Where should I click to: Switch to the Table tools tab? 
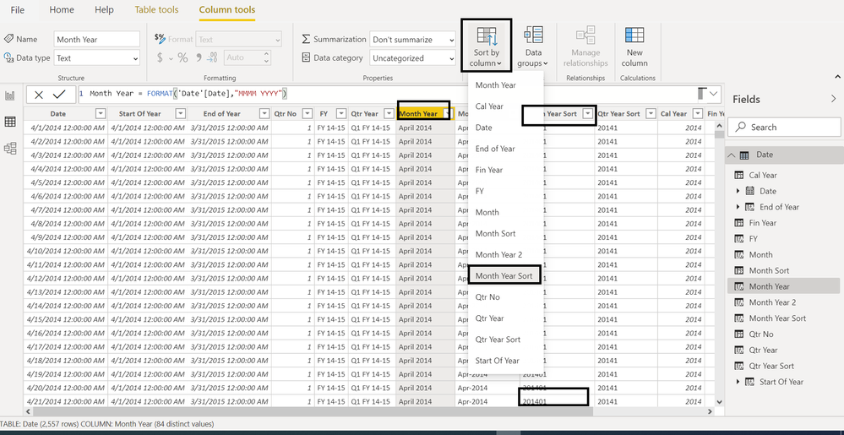point(156,9)
